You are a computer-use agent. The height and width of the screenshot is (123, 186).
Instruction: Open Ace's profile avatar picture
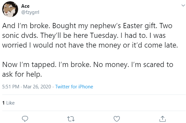(x=10, y=9)
